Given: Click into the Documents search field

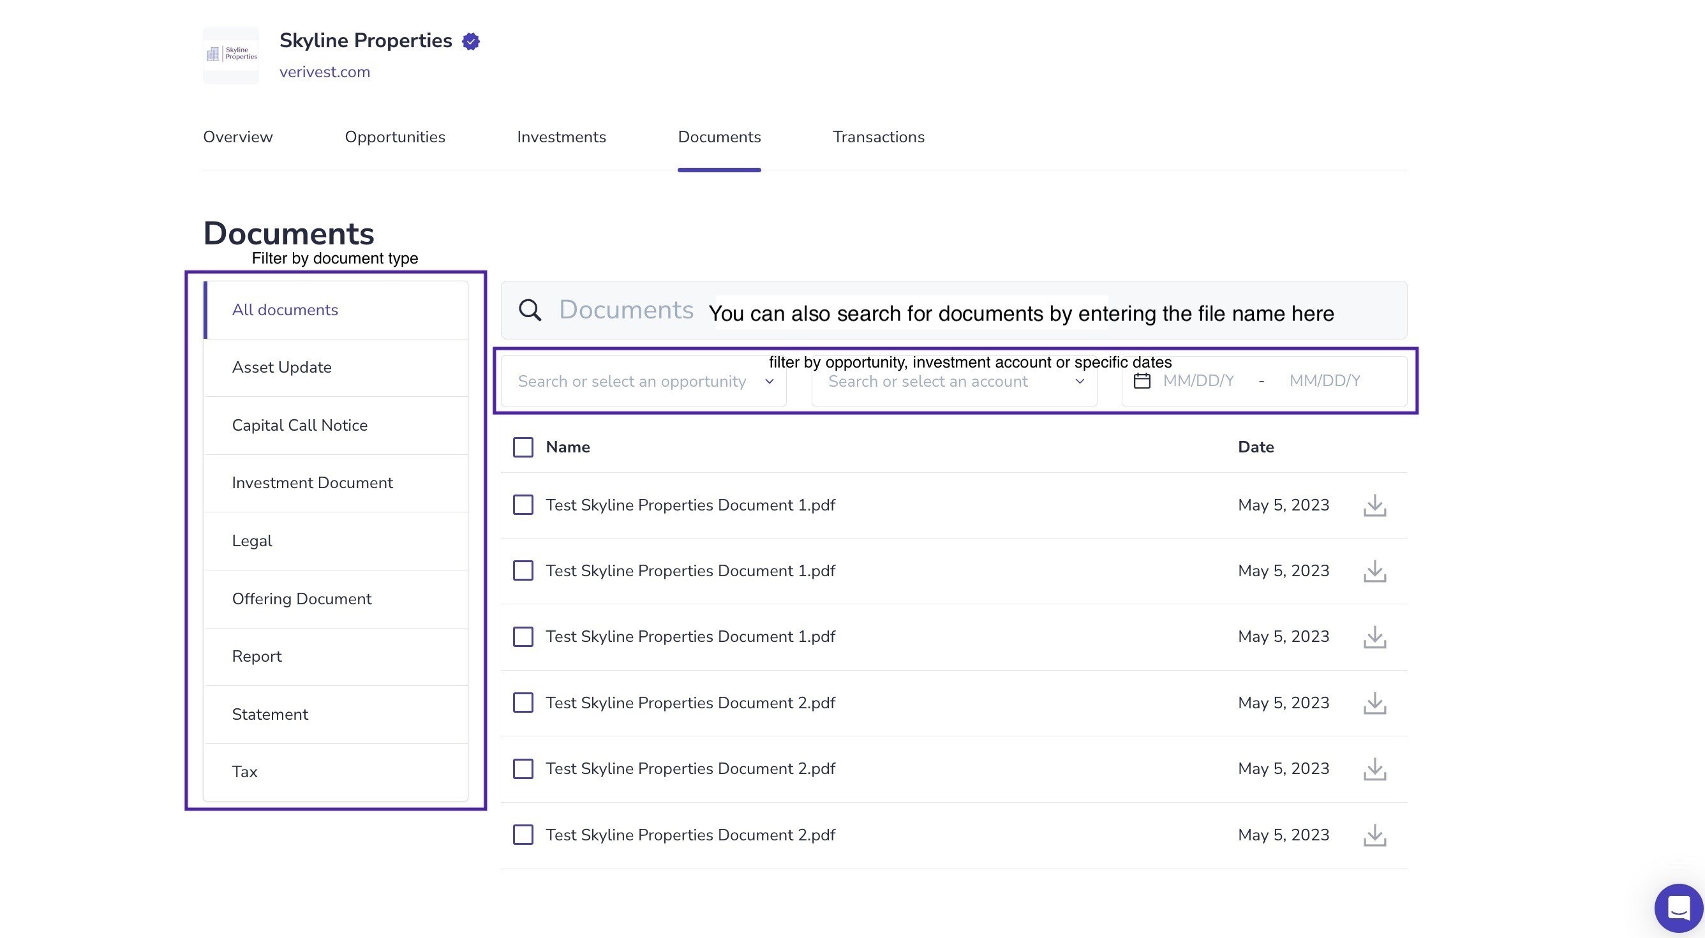Looking at the screenshot, I should click(954, 310).
